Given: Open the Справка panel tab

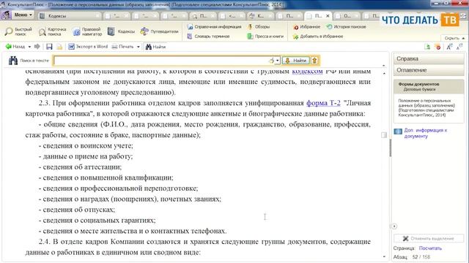Looking at the screenshot, I should pos(429,58).
